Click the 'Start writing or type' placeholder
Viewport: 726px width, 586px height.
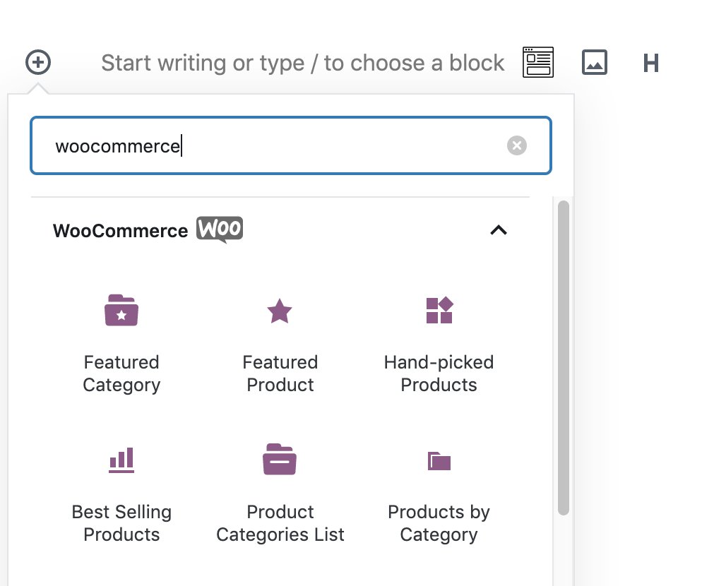pyautogui.click(x=302, y=63)
